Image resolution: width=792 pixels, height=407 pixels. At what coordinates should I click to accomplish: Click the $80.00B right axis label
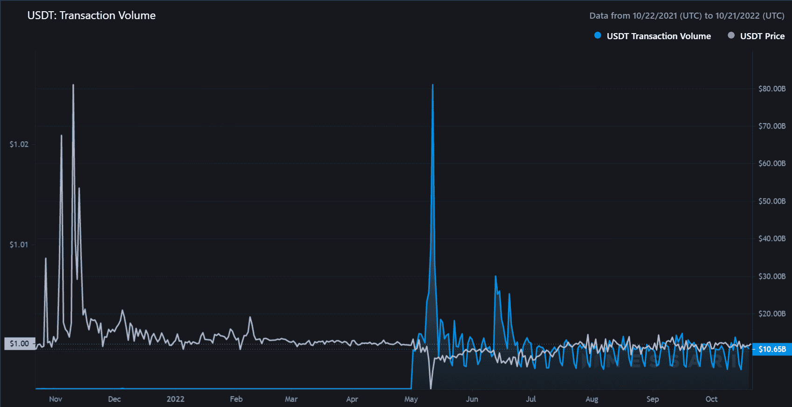pos(772,89)
